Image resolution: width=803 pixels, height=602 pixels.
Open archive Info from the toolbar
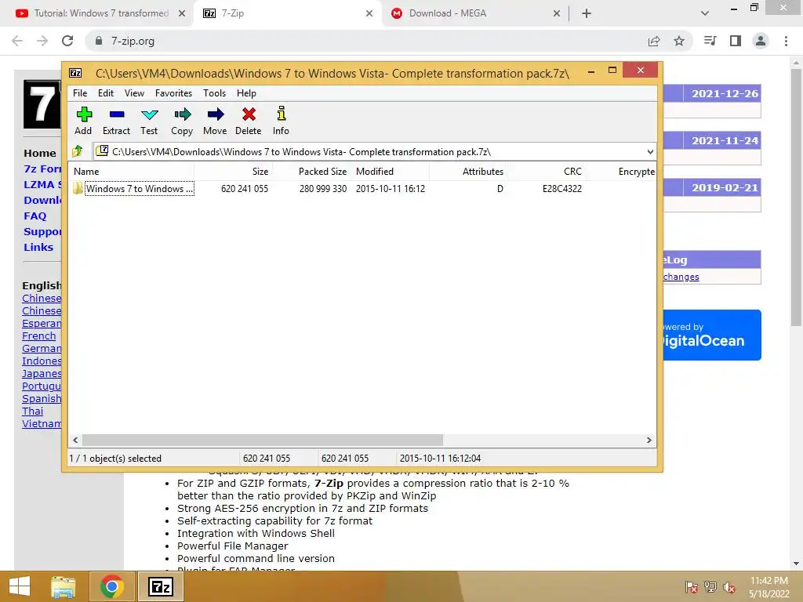coord(281,121)
